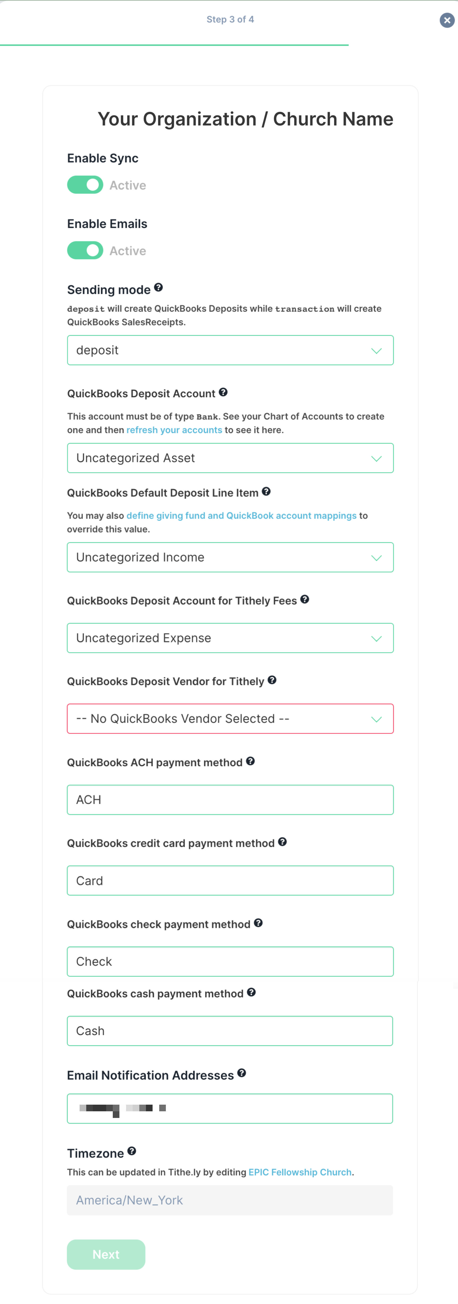This screenshot has height=1304, width=458.
Task: Show help for Tithely Fees deposit account
Action: click(304, 599)
